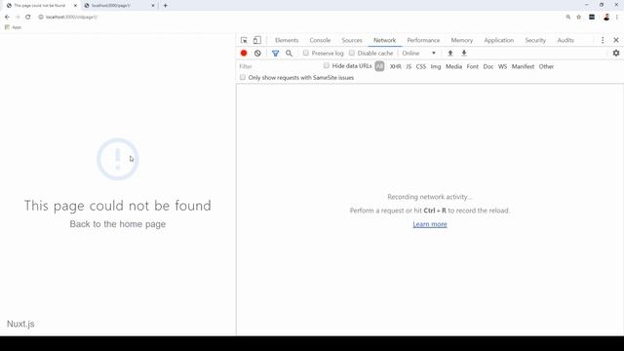Image resolution: width=624 pixels, height=351 pixels.
Task: Open network settings via the gear icon
Action: pos(616,53)
